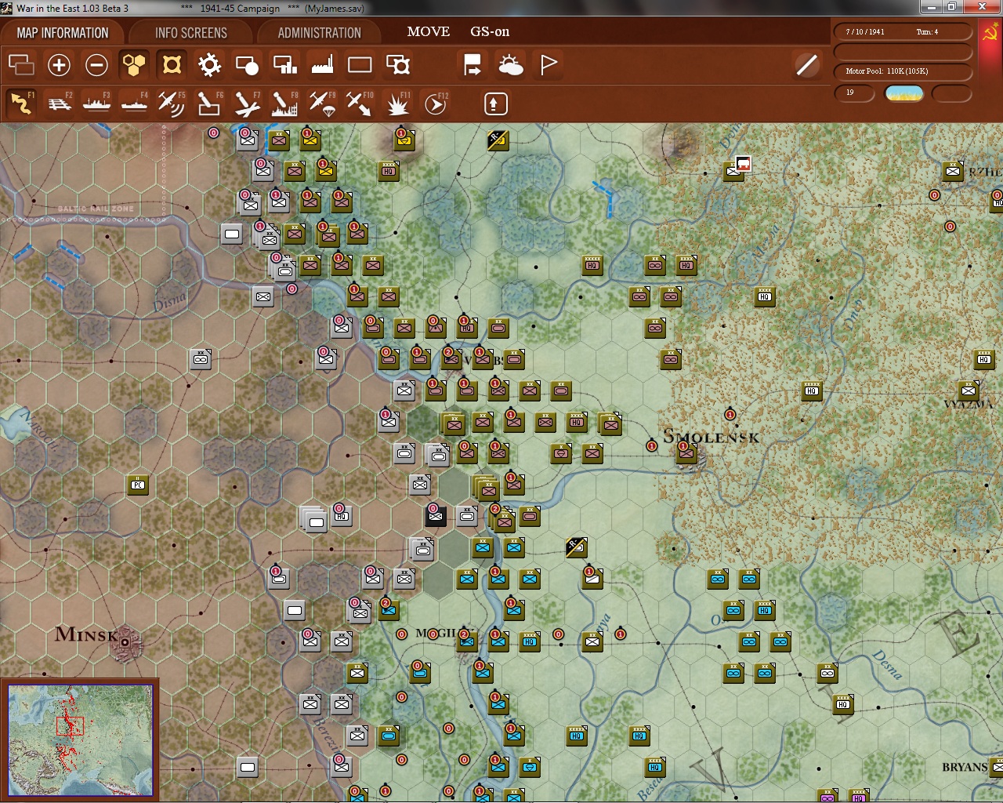1003x803 pixels.
Task: Select the Air Recon (F5) plane icon
Action: (x=172, y=104)
